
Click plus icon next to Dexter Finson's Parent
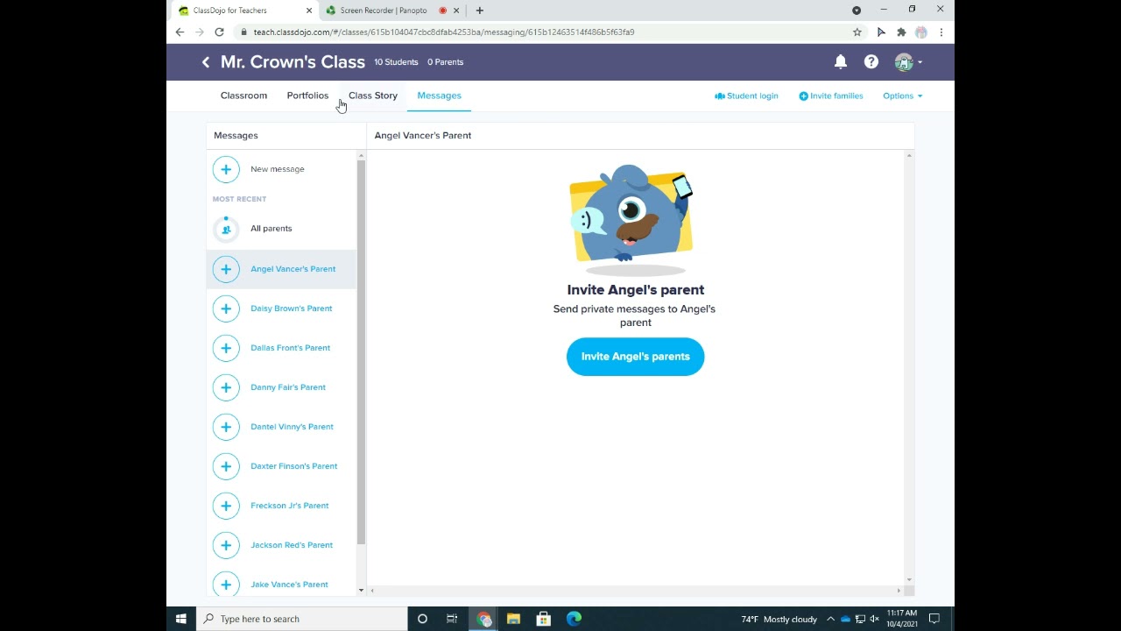coord(226,466)
